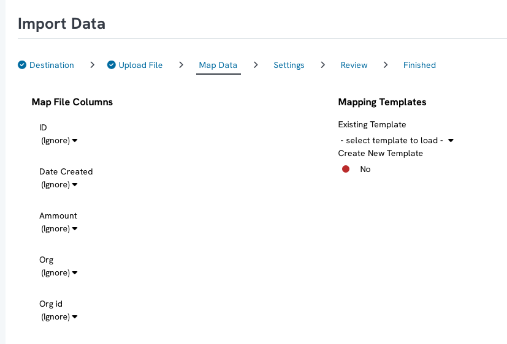Return to the Upload File step
507x344 pixels.
[140, 65]
